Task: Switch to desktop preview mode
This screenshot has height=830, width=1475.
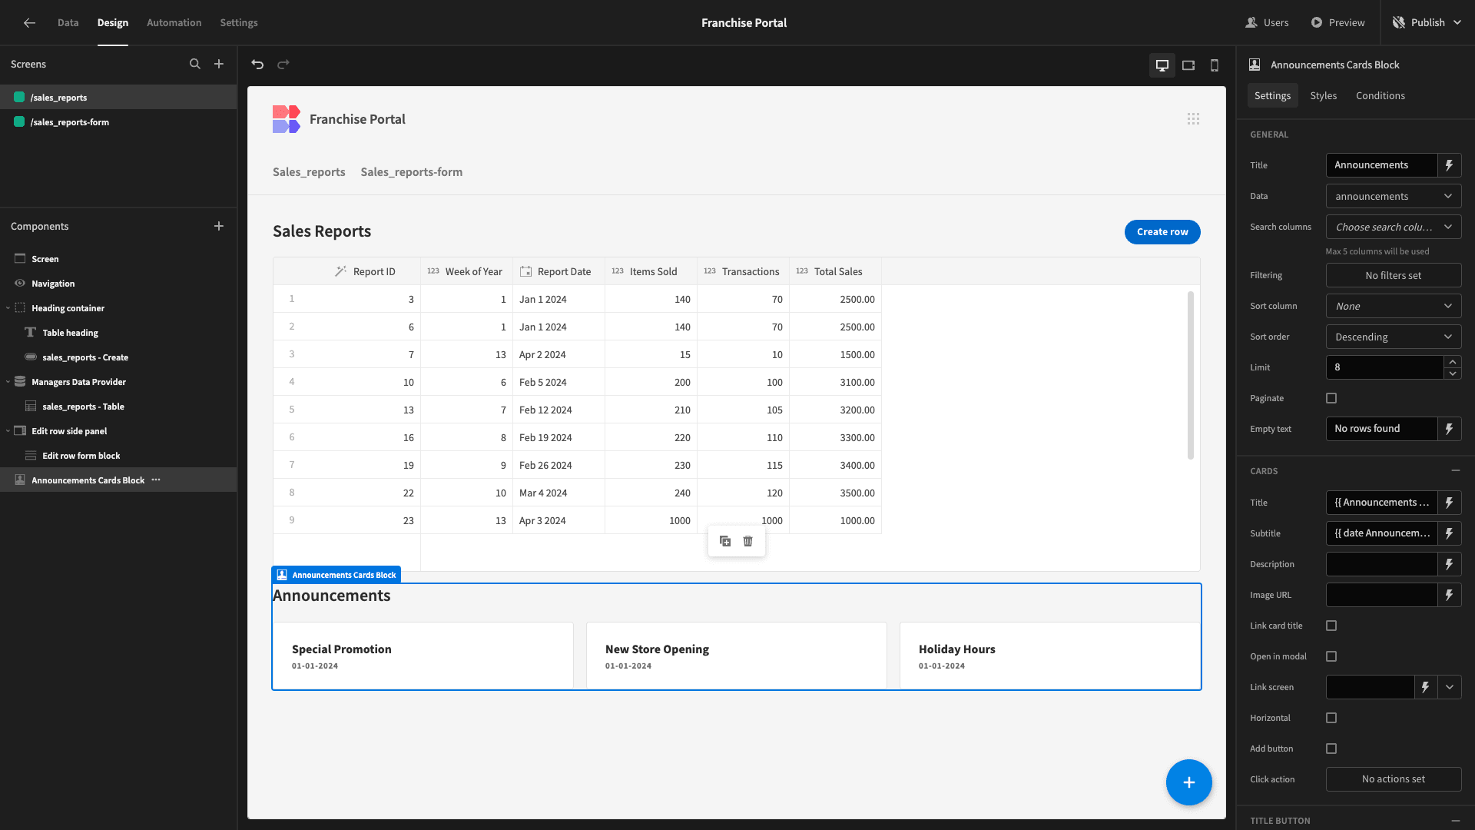Action: 1162,65
